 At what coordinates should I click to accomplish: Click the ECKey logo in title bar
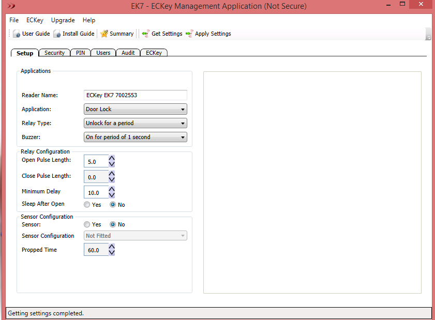pos(11,6)
